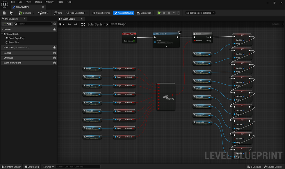Toggle Hide Unrelated nodes
The image size is (285, 169).
75,13
